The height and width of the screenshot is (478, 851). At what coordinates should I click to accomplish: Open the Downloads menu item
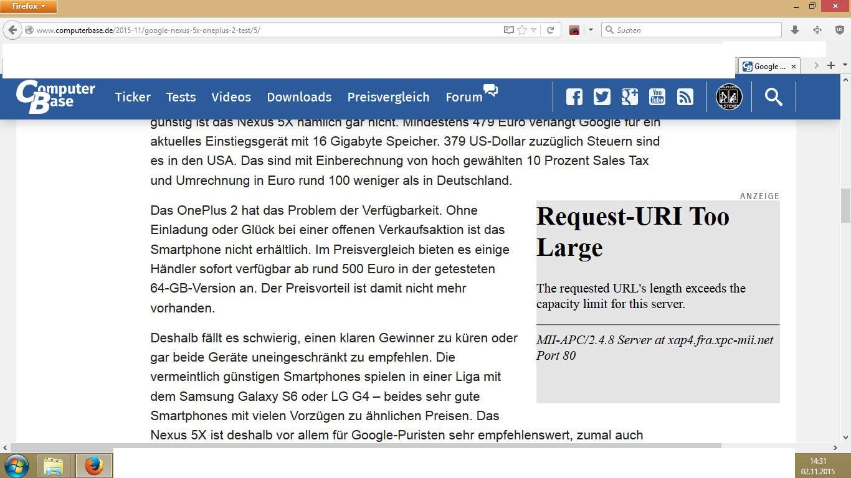(299, 97)
